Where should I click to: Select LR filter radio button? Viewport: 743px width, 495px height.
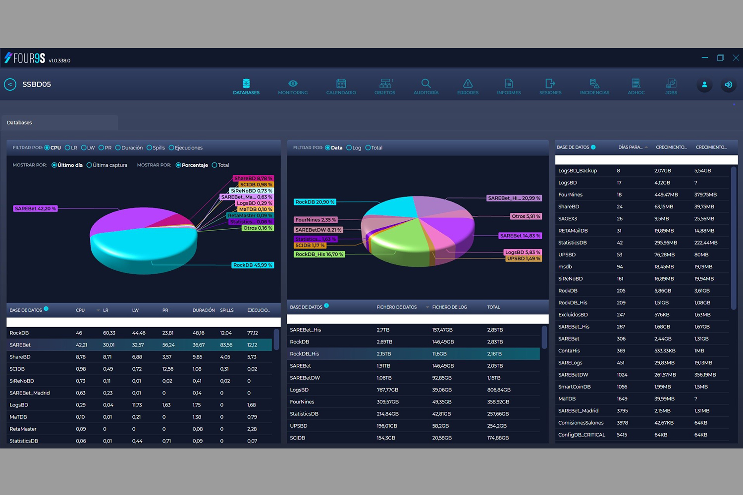coord(67,148)
